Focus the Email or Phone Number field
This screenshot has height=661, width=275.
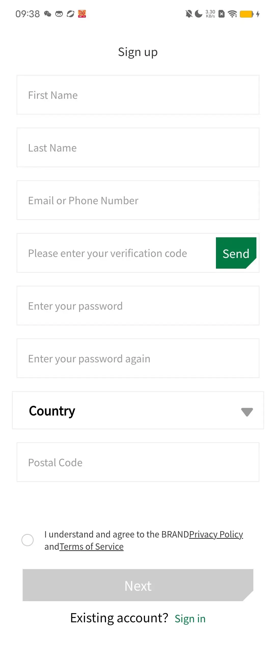tap(138, 200)
